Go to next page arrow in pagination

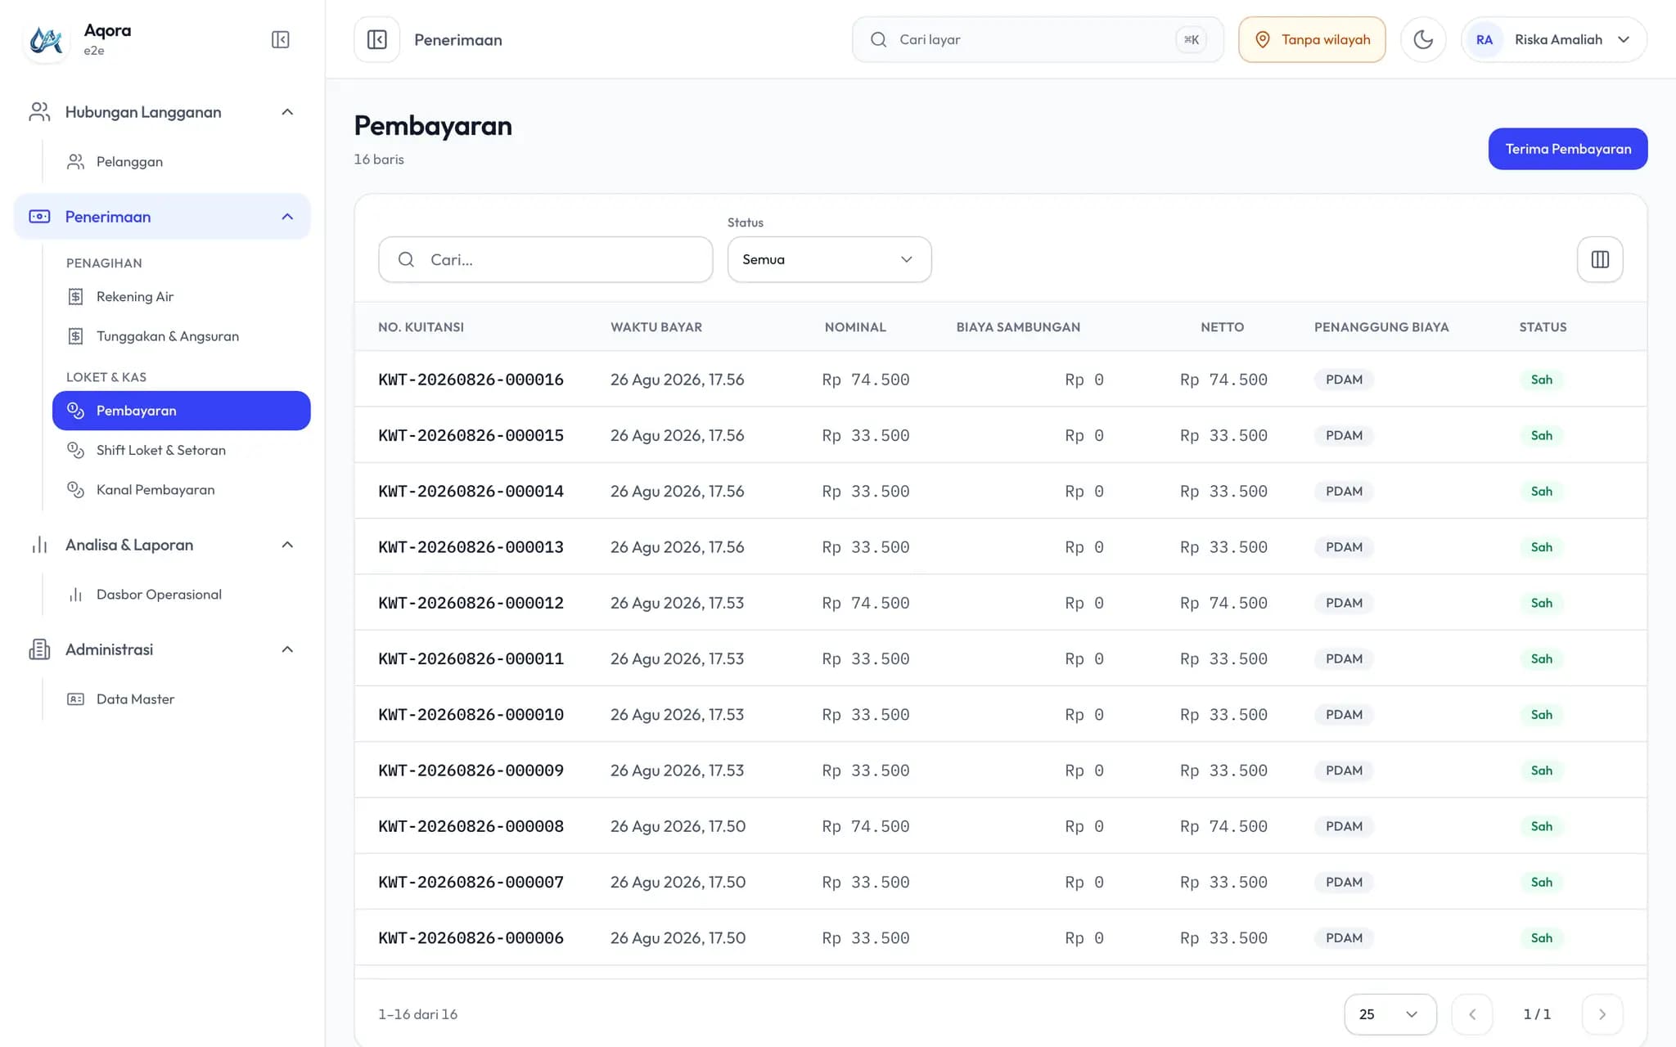click(1602, 1014)
